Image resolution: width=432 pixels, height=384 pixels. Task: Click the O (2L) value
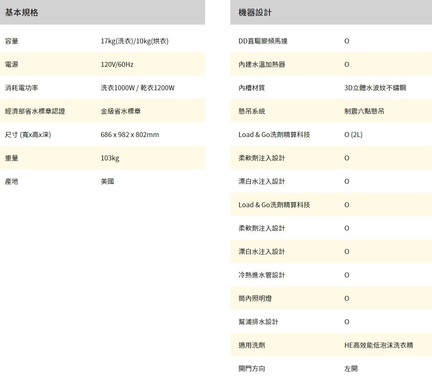click(353, 135)
